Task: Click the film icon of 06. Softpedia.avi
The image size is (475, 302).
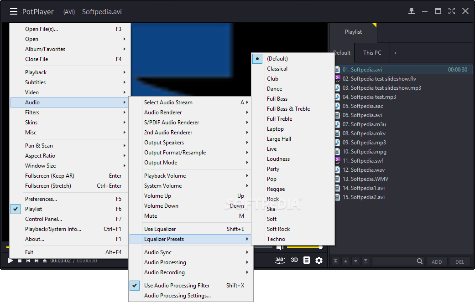Action: tap(337, 115)
